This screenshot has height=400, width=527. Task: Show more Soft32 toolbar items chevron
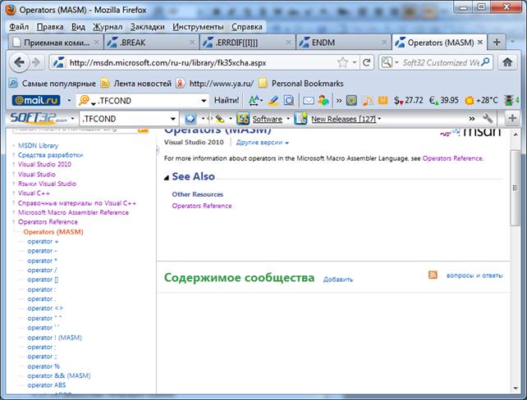(472, 119)
